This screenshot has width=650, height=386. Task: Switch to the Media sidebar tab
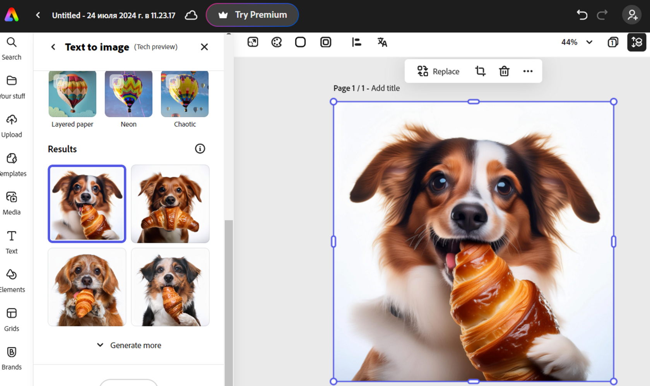pyautogui.click(x=12, y=203)
